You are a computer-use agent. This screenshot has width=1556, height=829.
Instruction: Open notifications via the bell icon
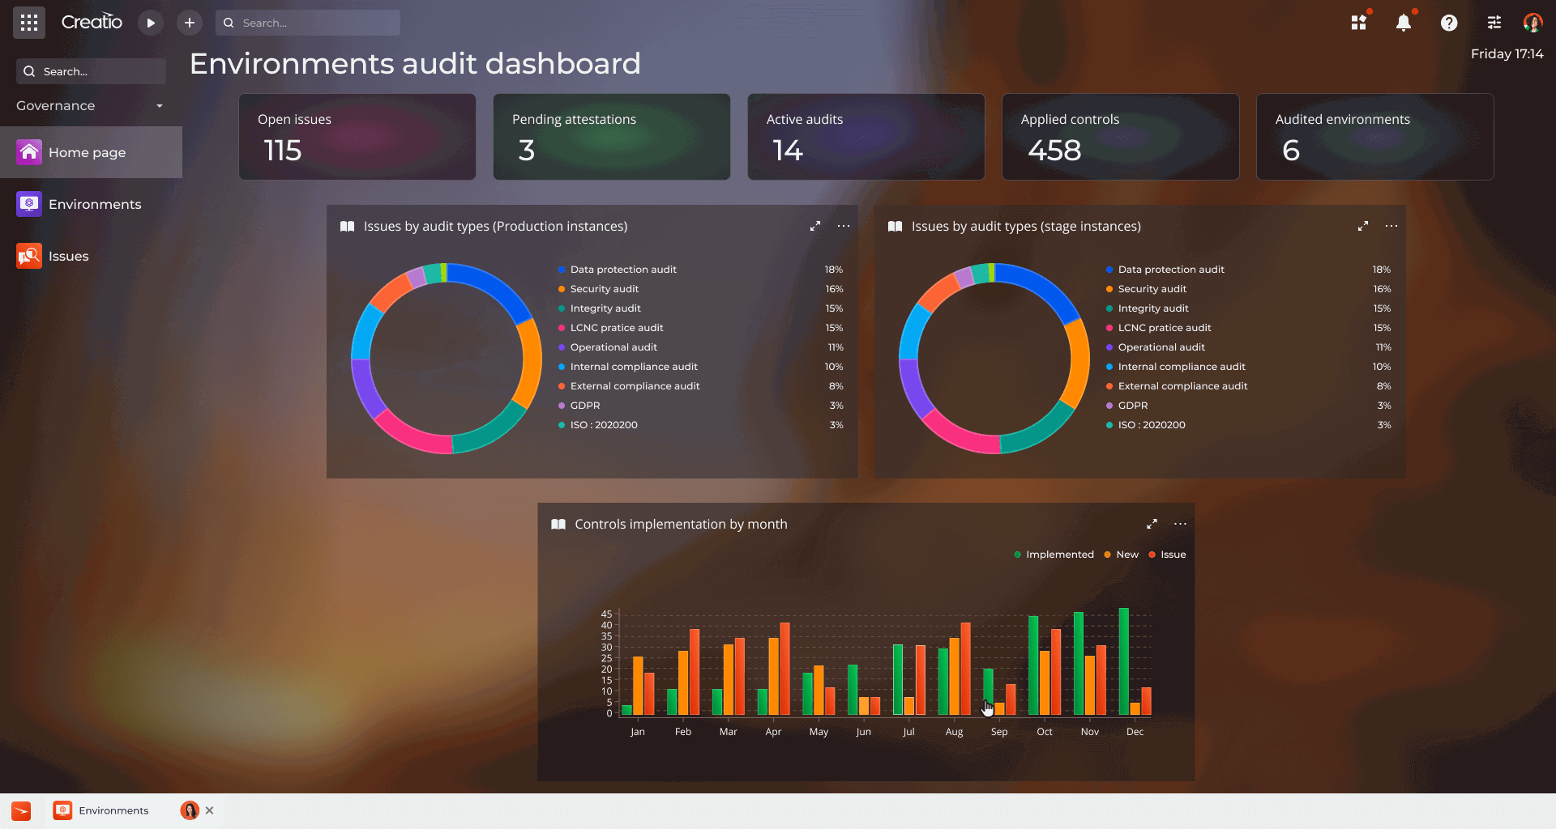[x=1404, y=23]
